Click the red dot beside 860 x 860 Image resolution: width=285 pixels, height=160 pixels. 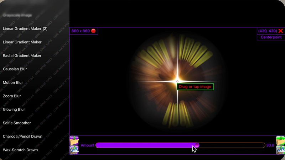coord(93,31)
